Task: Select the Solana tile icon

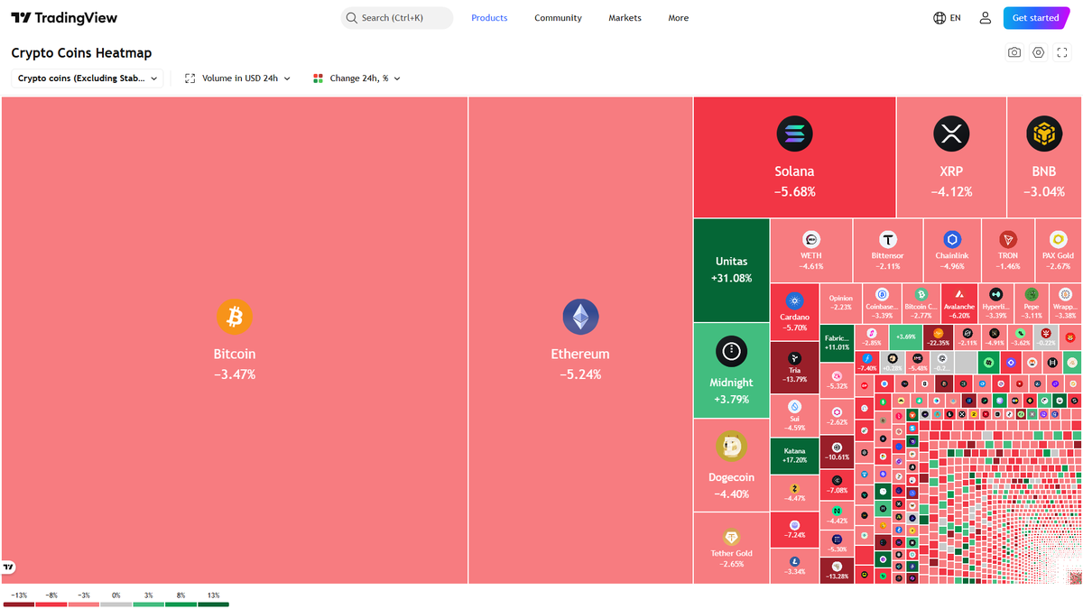Action: pyautogui.click(x=794, y=134)
